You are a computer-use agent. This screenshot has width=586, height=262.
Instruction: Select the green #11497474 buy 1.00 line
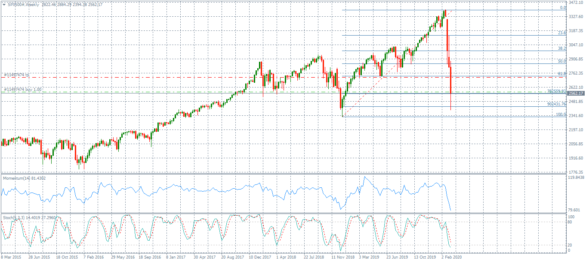172,91
